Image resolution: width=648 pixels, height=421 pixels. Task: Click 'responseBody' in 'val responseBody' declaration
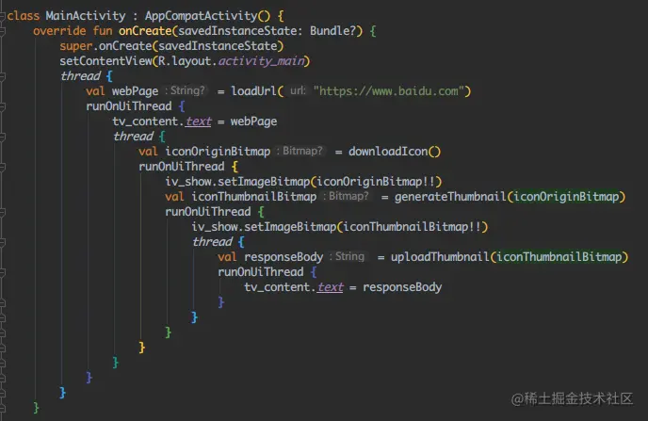283,257
